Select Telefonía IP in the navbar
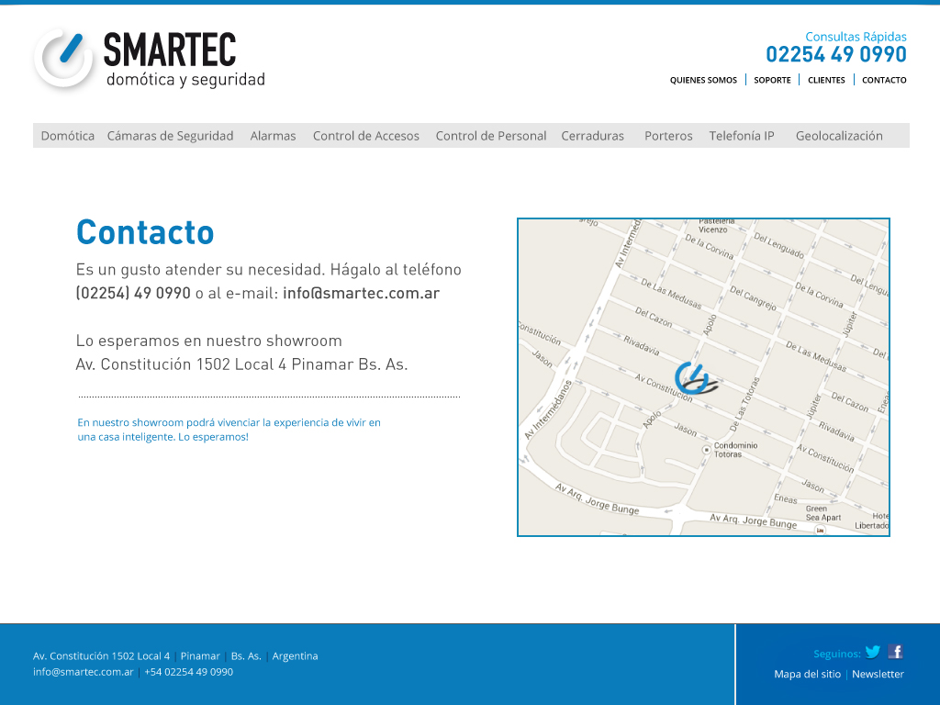Screen dimensions: 940x705 coord(742,136)
